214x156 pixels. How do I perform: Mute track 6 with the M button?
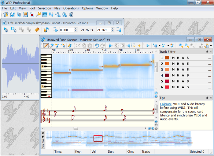coord(173,87)
